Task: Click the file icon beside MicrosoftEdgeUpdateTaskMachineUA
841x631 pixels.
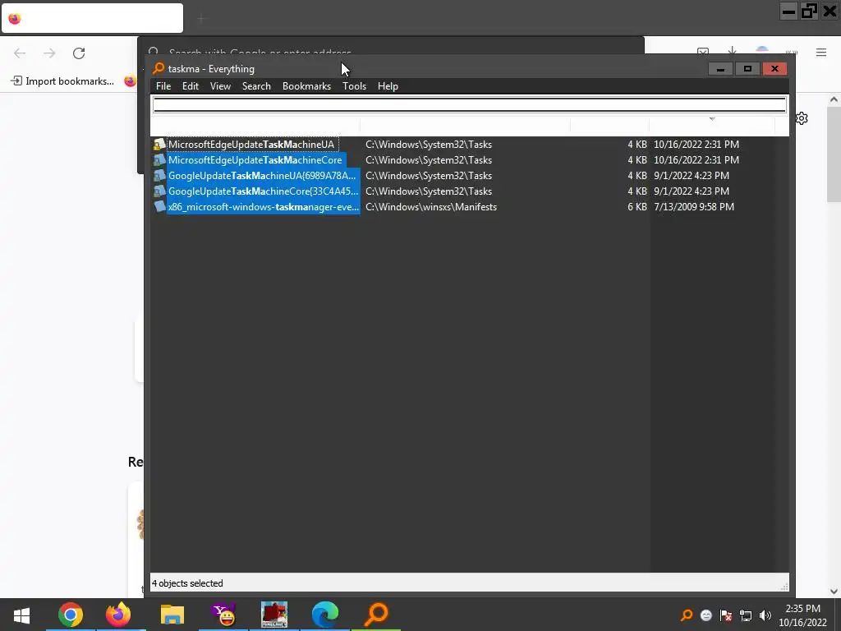Action: pos(159,145)
